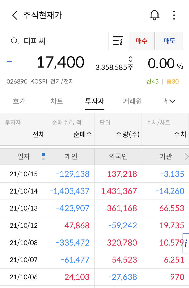This screenshot has height=288, width=189.
Task: Open the three-dot overflow menu
Action: coord(174,15)
